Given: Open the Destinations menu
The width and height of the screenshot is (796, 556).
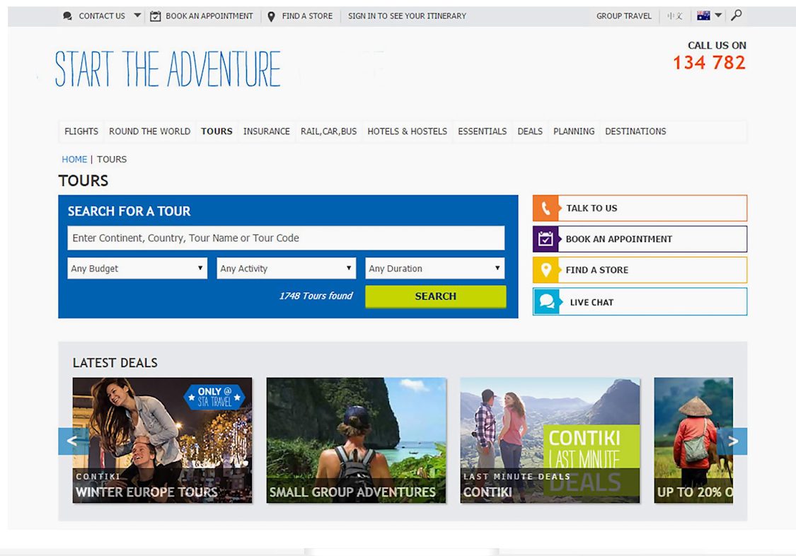Looking at the screenshot, I should pos(635,132).
